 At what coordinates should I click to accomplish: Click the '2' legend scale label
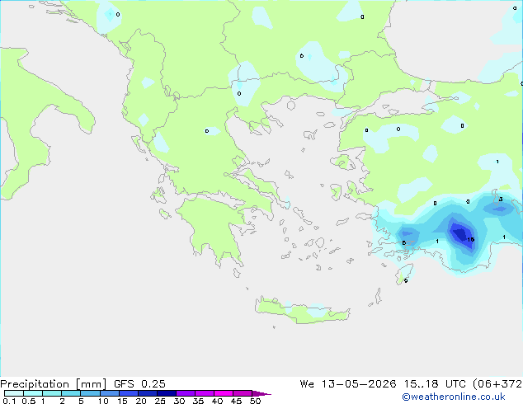(x=62, y=401)
